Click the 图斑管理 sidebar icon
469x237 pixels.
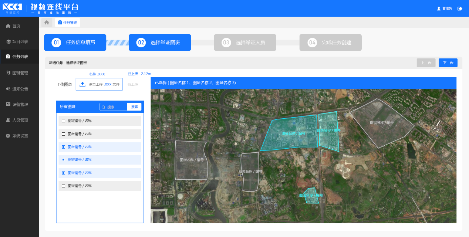coord(8,73)
